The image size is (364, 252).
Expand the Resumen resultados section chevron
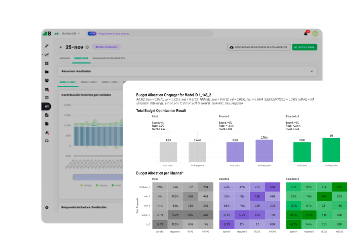point(312,71)
